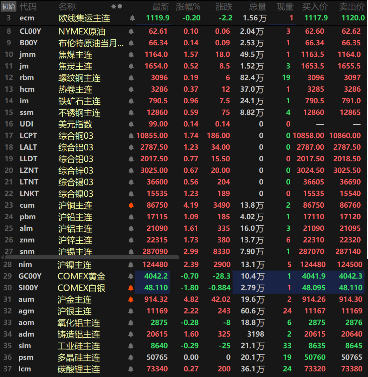Image resolution: width=368 pixels, height=377 pixels.
Task: Set alert bell for 螺纹钢主连
Action: (x=131, y=78)
